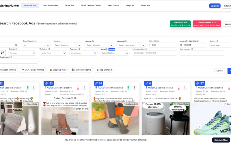
Task: Apply the Top Branded preset
Action: [104, 70]
